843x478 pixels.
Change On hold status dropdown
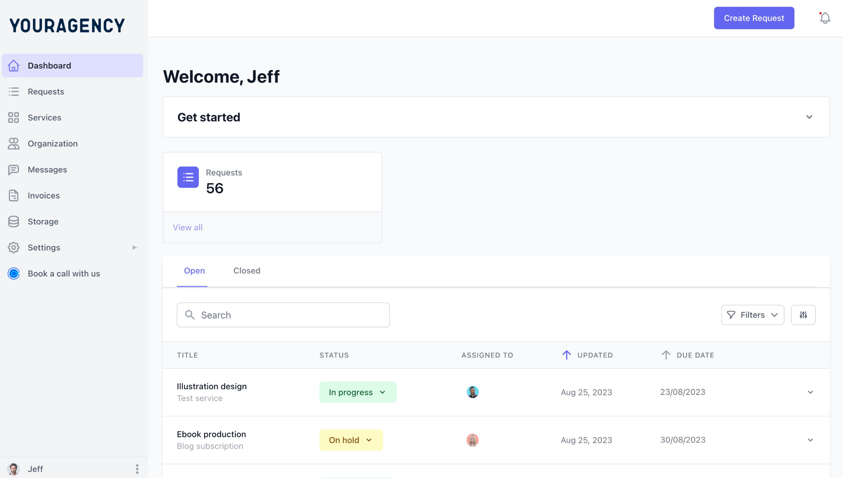pyautogui.click(x=351, y=440)
